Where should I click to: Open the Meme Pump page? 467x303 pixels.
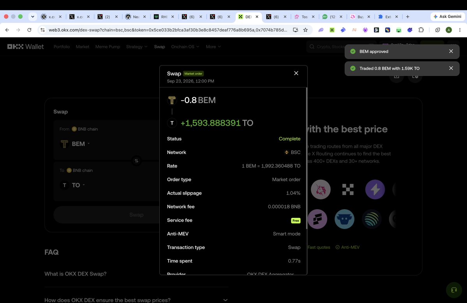107,47
